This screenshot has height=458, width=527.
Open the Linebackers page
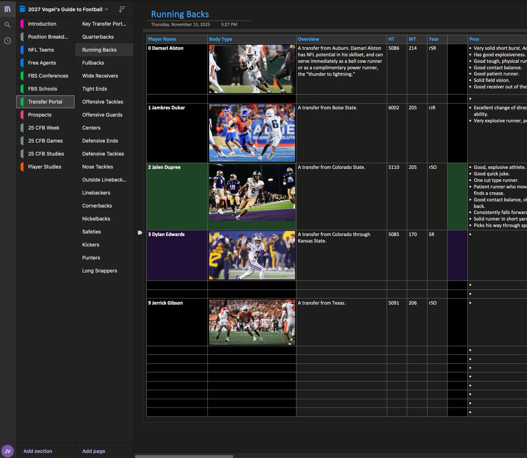click(x=104, y=193)
